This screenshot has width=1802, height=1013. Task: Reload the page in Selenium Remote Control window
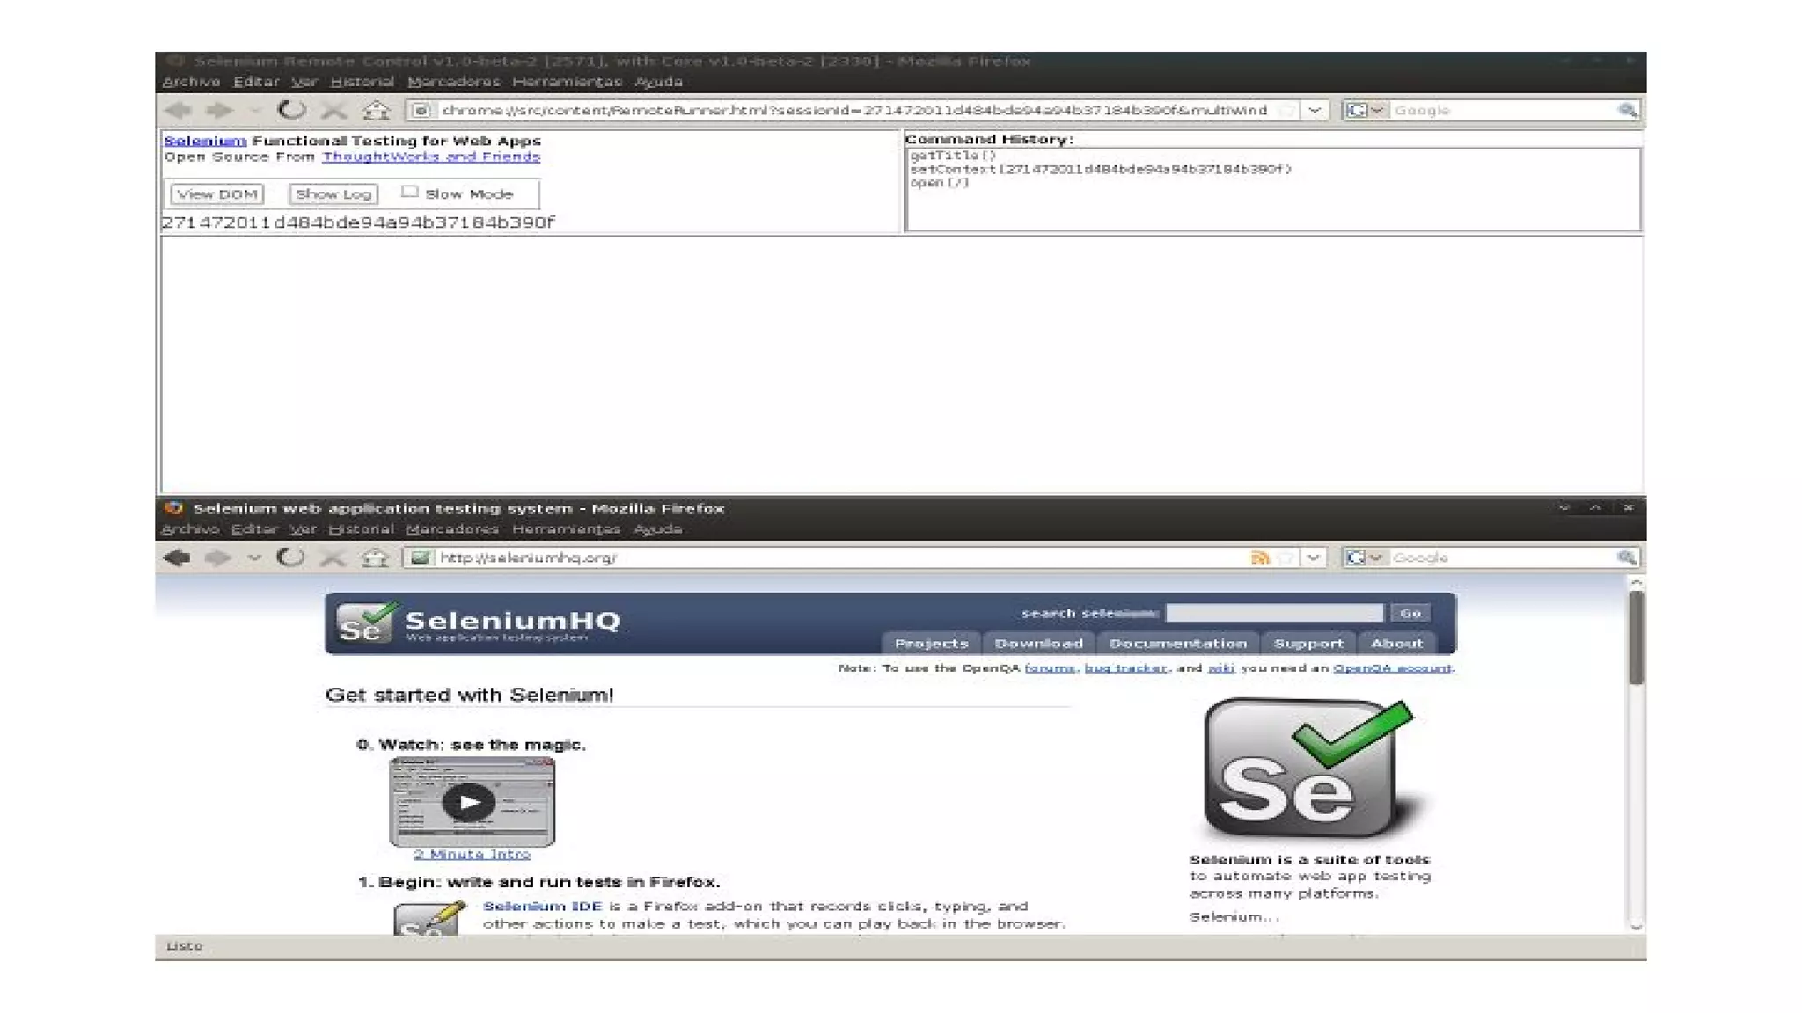pyautogui.click(x=292, y=110)
